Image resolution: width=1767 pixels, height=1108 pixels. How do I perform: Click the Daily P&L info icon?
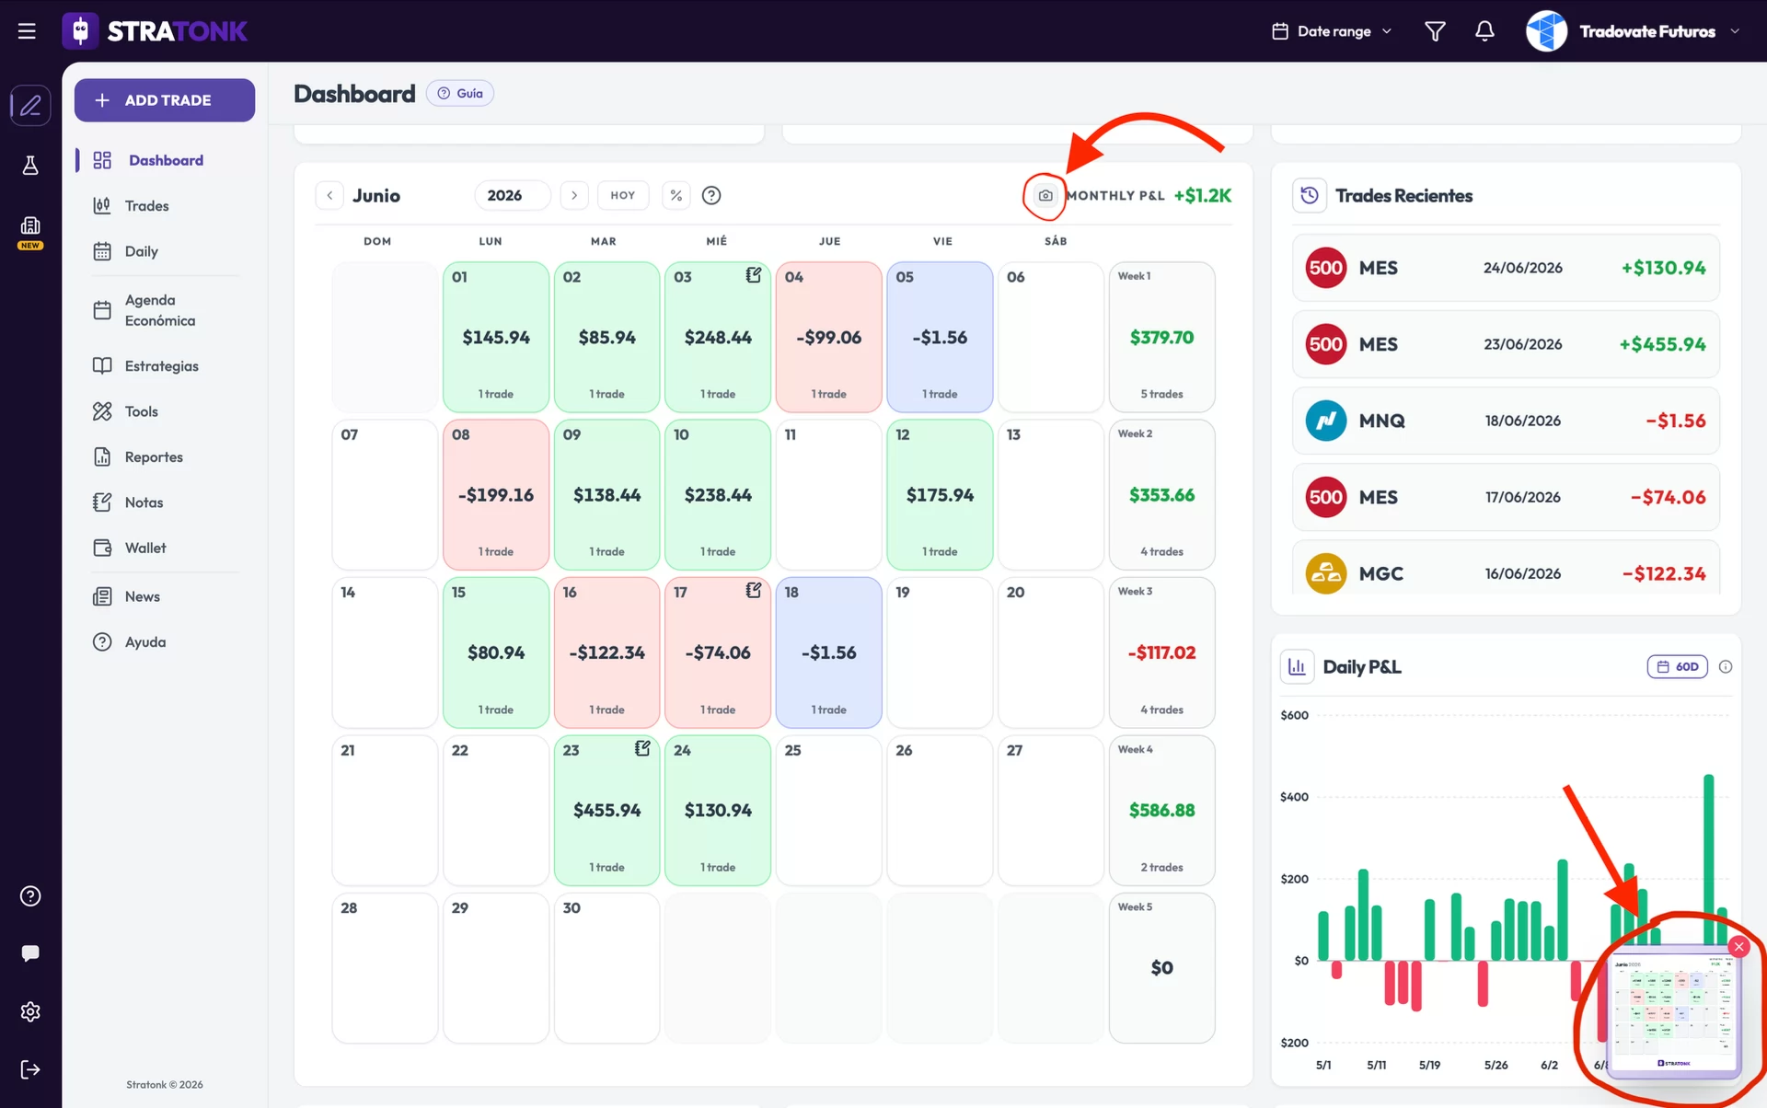pos(1726,666)
